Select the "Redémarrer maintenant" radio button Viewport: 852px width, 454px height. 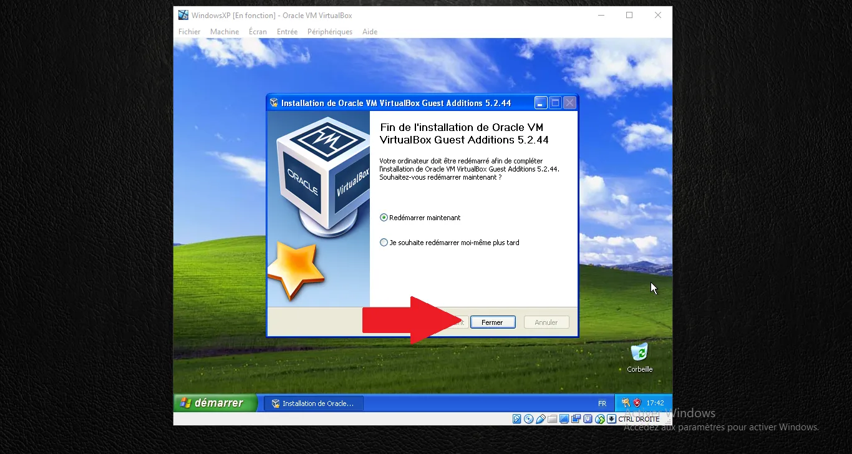point(384,218)
